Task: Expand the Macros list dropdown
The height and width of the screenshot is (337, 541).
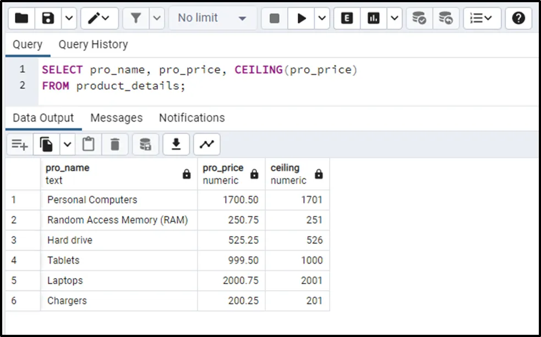Action: pos(482,18)
